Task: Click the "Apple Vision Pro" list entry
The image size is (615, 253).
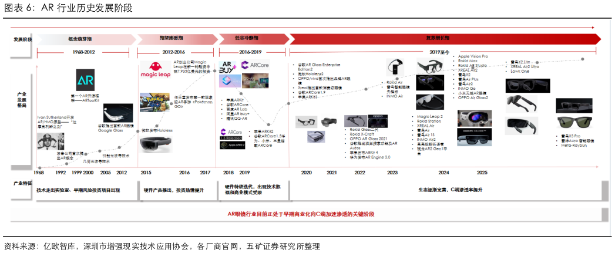Action: click(473, 56)
